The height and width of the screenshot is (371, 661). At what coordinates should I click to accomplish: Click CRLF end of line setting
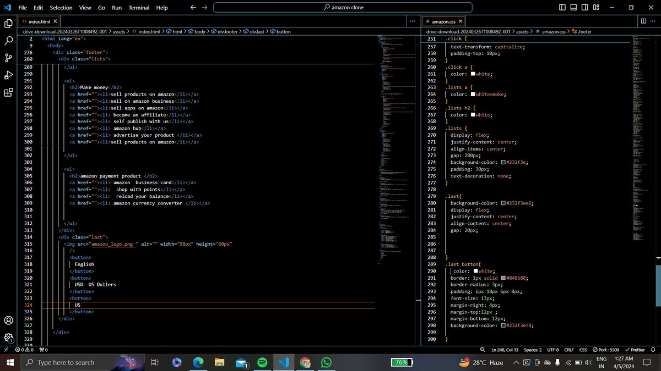click(569, 350)
